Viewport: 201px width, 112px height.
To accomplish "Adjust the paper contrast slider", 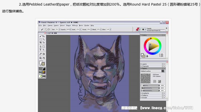I will (x=152, y=88).
